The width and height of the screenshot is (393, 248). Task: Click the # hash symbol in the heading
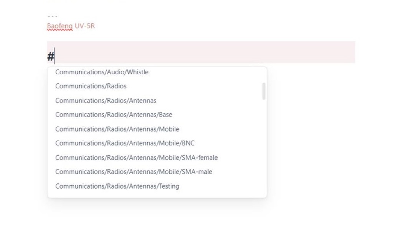pos(50,57)
